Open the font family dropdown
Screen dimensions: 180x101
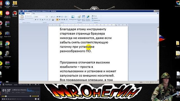coord(45,17)
